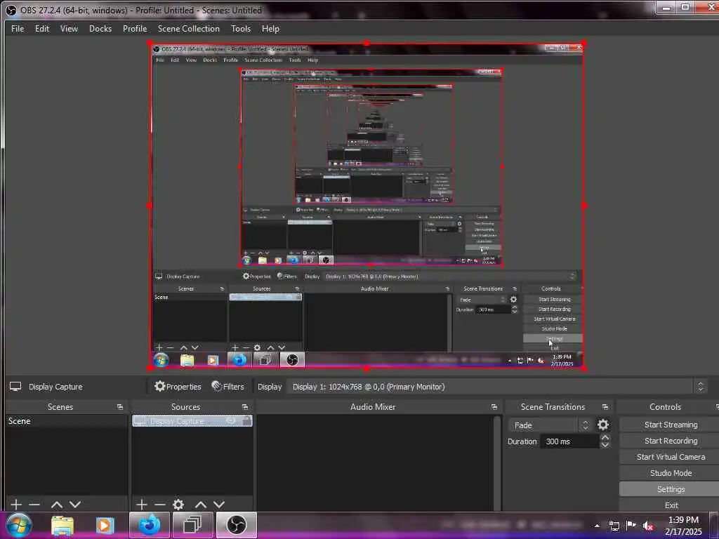Remove the selected scene with the minus icon
719x539 pixels.
click(34, 505)
